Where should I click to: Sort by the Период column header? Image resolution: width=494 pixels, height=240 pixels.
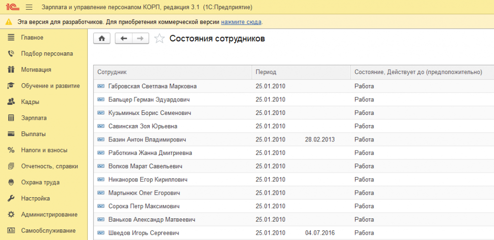(x=266, y=72)
